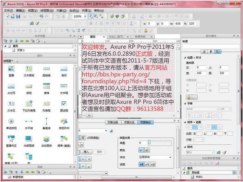The width and height of the screenshot is (243, 182).
Task: Collapse the 样式 section
Action: (185, 147)
